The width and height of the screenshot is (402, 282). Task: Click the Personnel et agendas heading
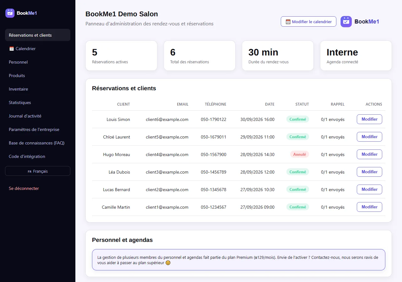[x=122, y=240]
